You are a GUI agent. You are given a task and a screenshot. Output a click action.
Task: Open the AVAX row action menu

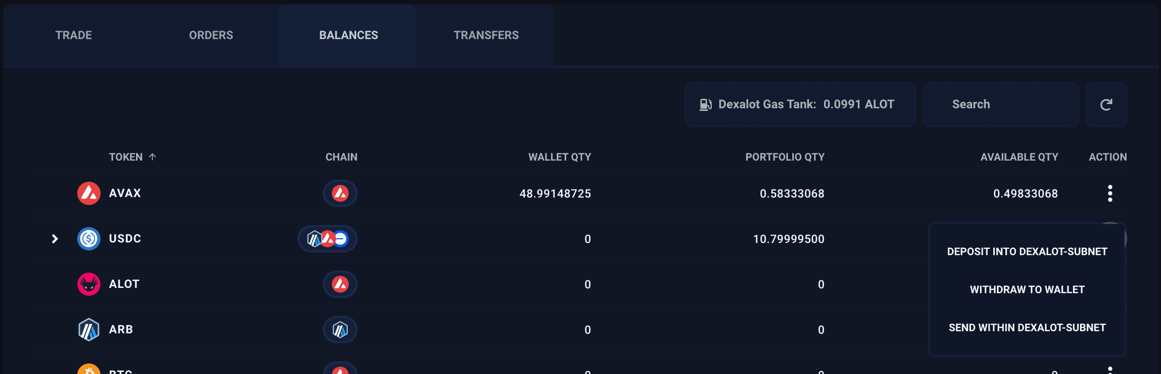1110,193
